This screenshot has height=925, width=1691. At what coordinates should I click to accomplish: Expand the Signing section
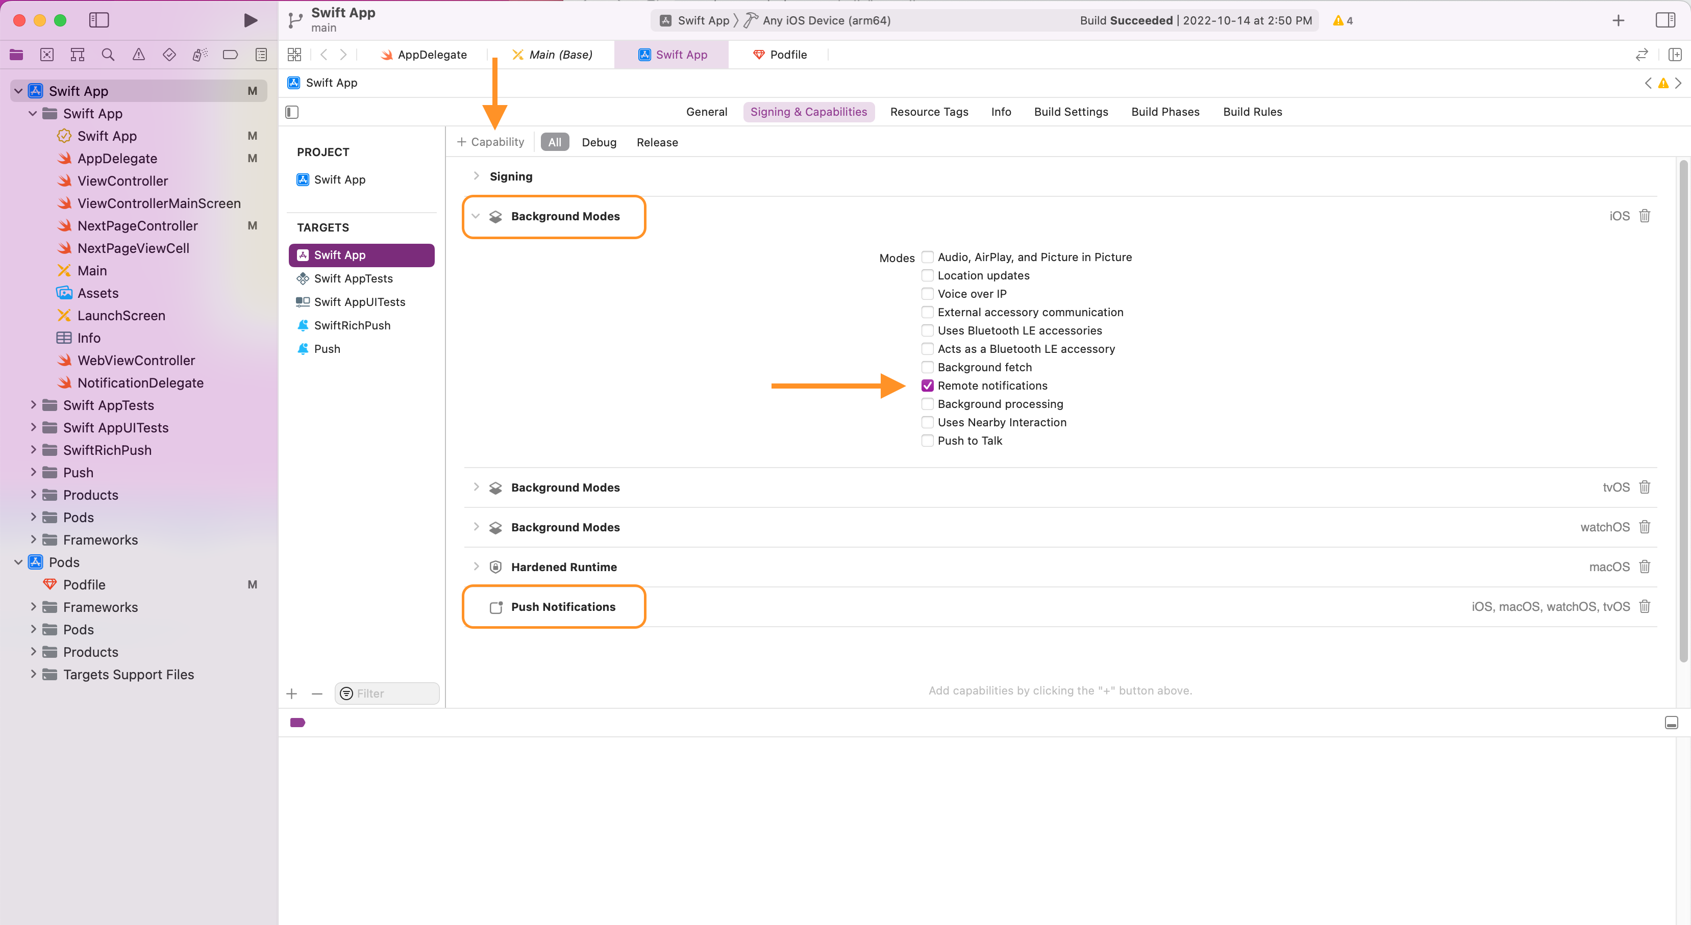click(x=476, y=176)
